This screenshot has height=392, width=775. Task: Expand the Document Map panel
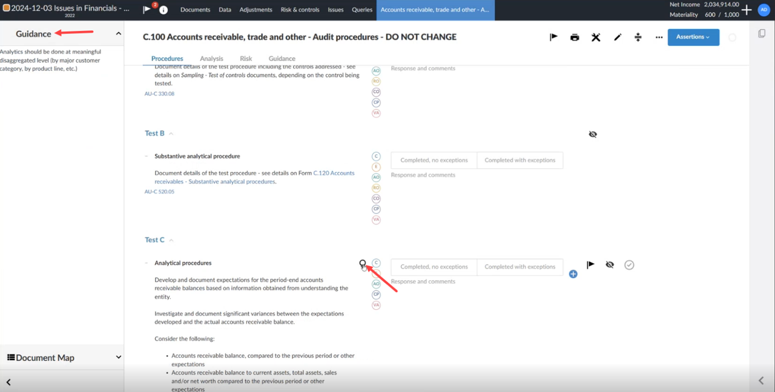[x=118, y=358]
